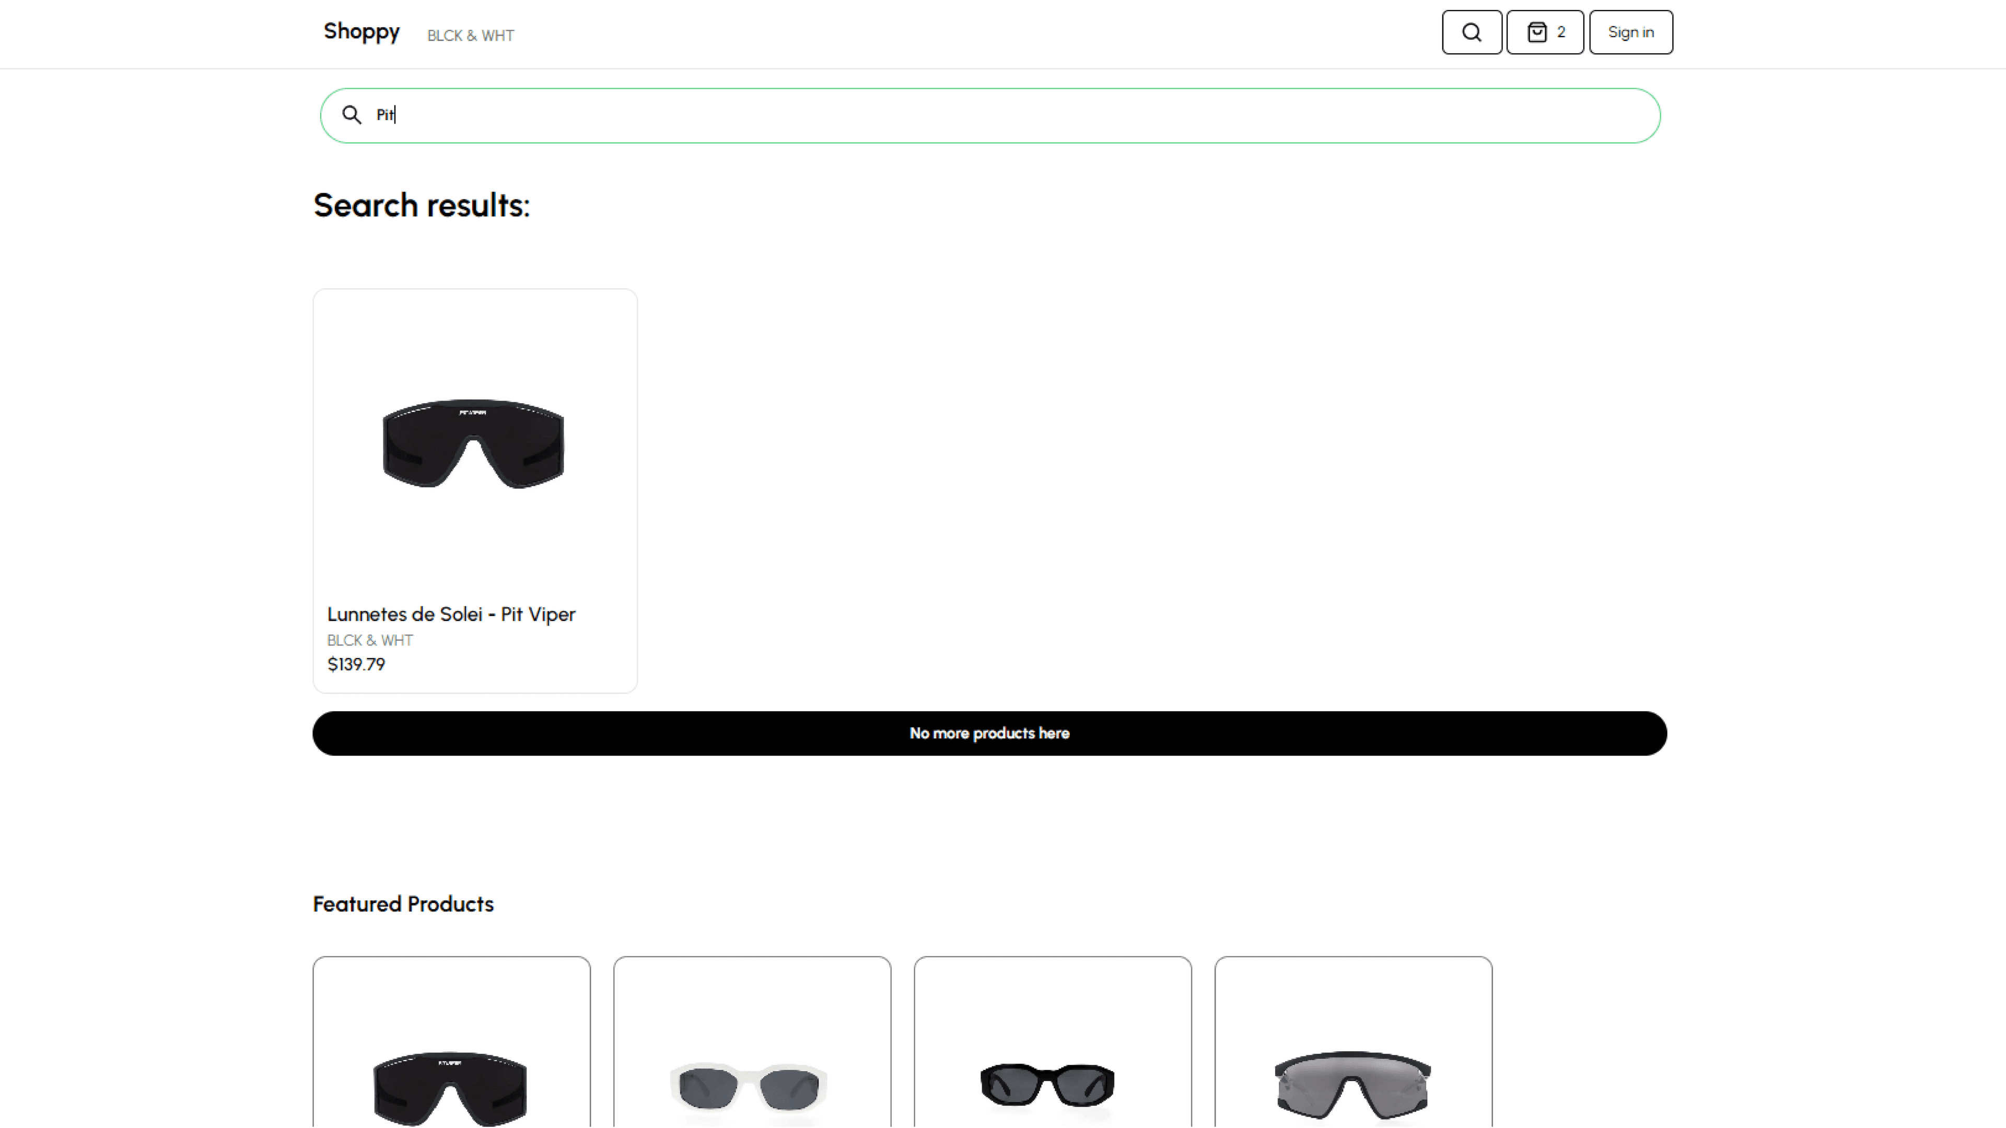Screen dimensions: 2006x1128
Task: Click the magnifier icon inside the search field
Action: tap(352, 115)
